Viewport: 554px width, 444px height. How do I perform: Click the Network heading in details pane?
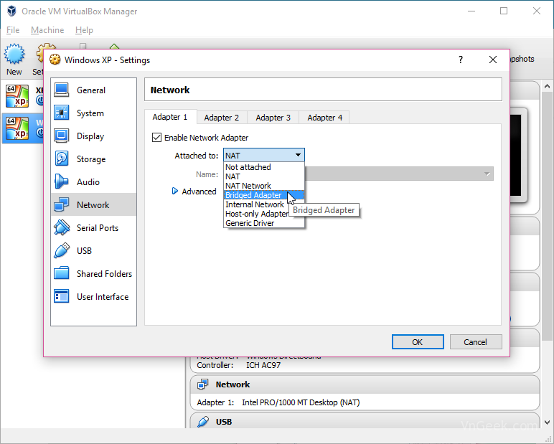233,384
